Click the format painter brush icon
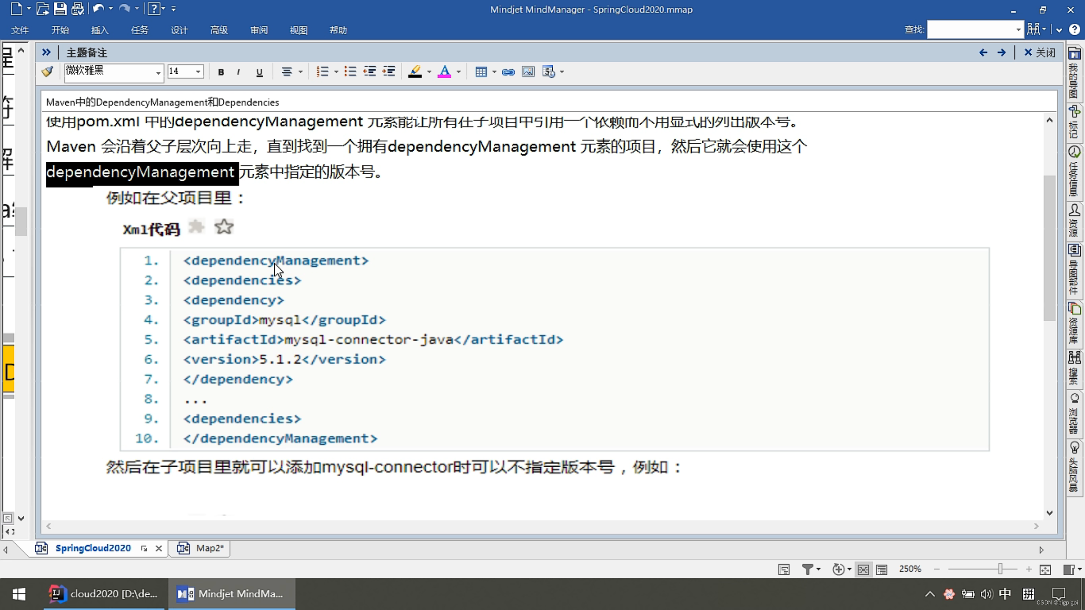The width and height of the screenshot is (1085, 610). 47,71
